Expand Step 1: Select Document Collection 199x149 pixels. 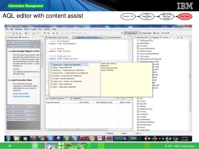[23, 43]
